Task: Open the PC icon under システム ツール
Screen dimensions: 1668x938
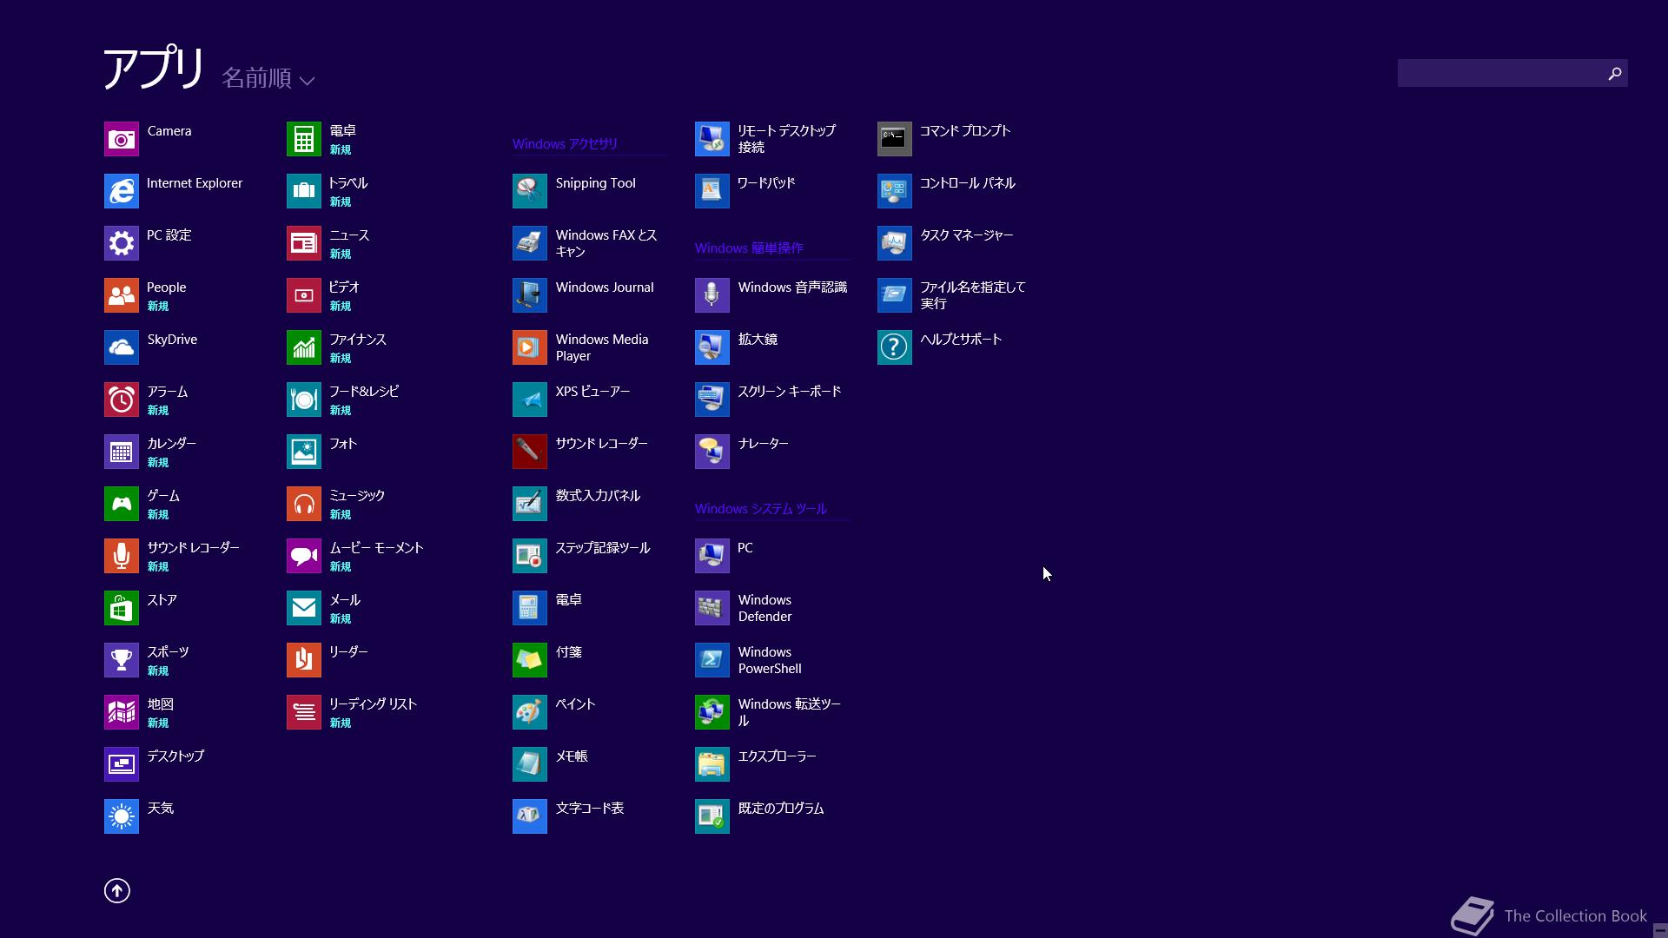Action: click(x=712, y=556)
